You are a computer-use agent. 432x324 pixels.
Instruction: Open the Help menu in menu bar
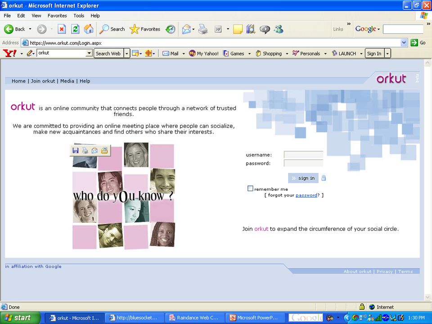(x=95, y=16)
